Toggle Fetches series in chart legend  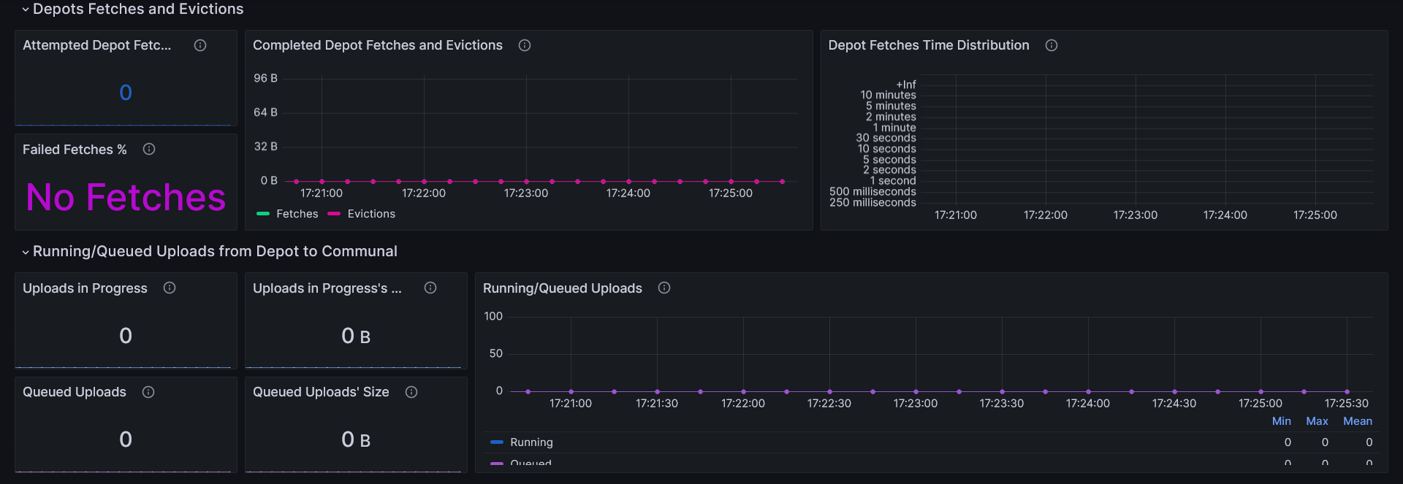[297, 214]
